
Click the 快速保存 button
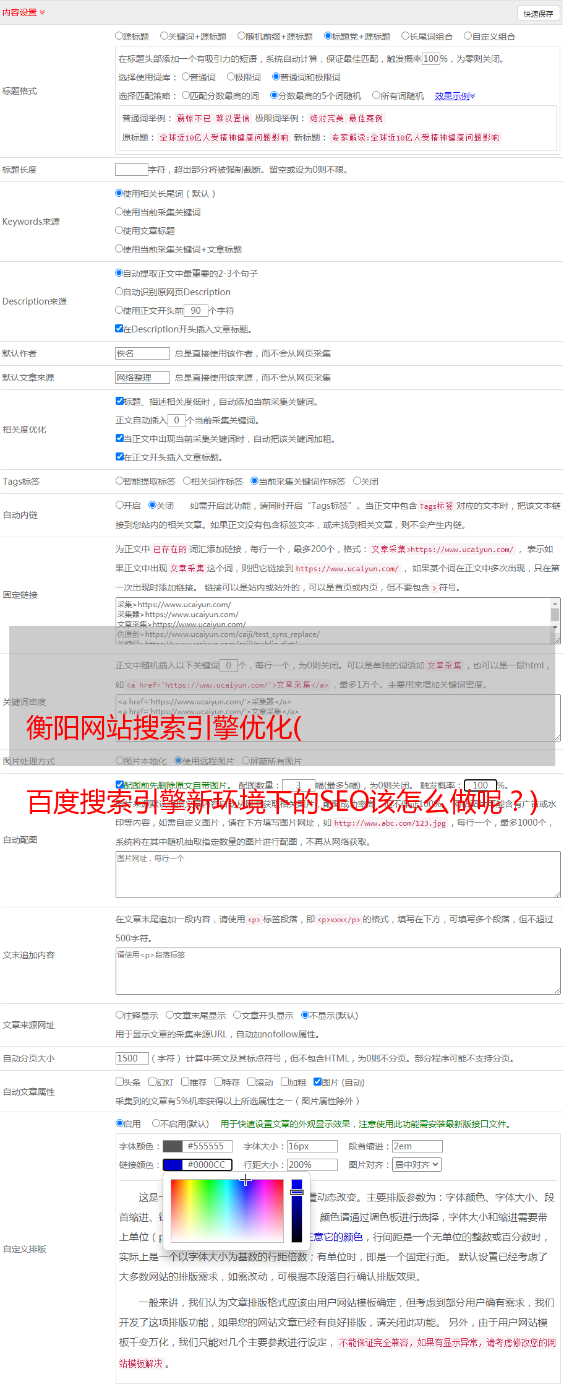[x=537, y=14]
